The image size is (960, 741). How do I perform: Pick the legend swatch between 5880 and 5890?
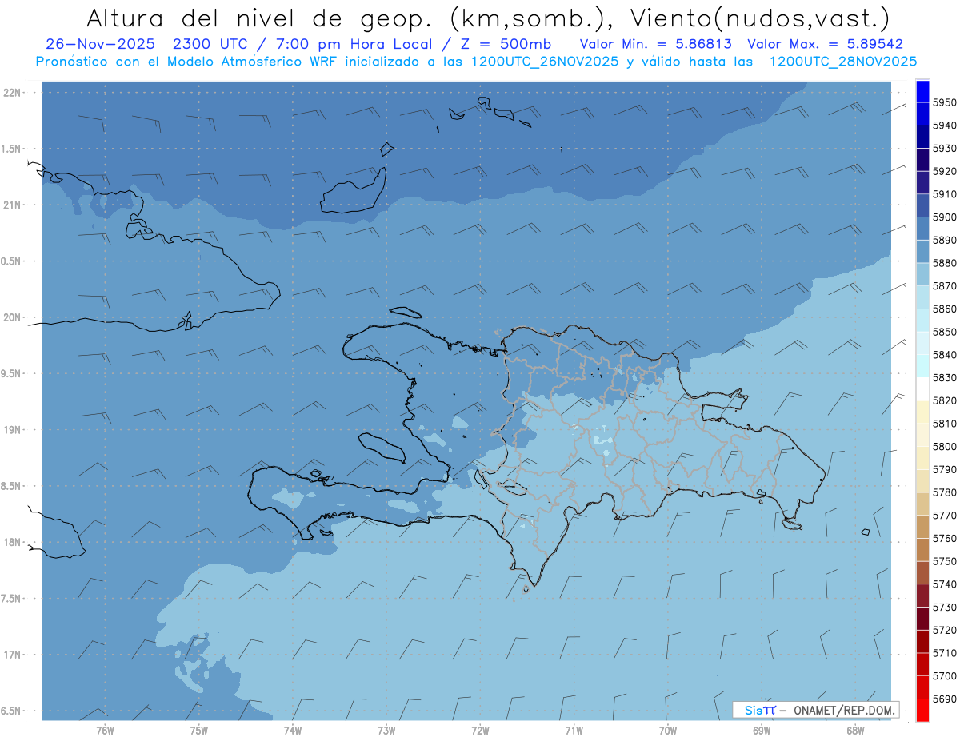pyautogui.click(x=922, y=252)
